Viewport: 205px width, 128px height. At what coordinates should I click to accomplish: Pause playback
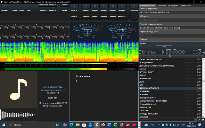(x=95, y=6)
